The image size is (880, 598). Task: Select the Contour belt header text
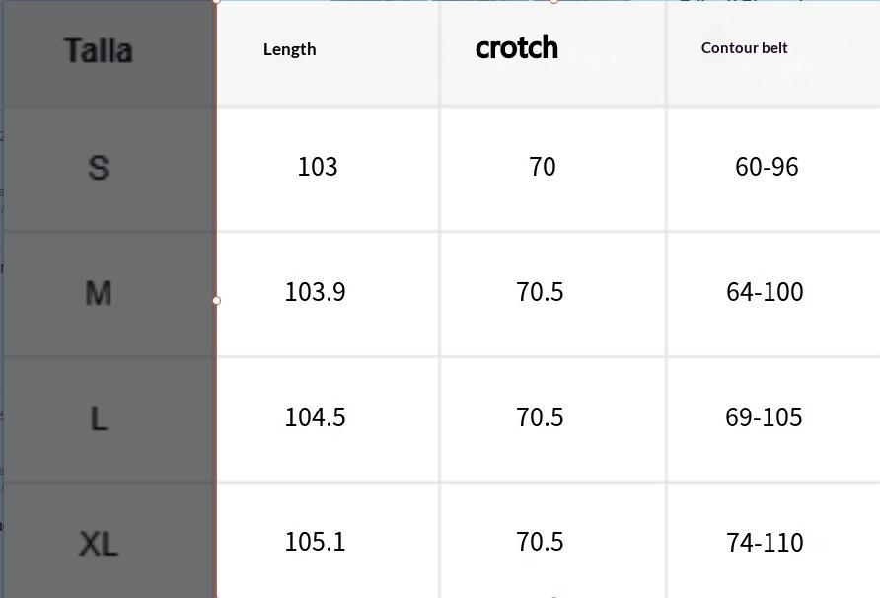coord(745,47)
